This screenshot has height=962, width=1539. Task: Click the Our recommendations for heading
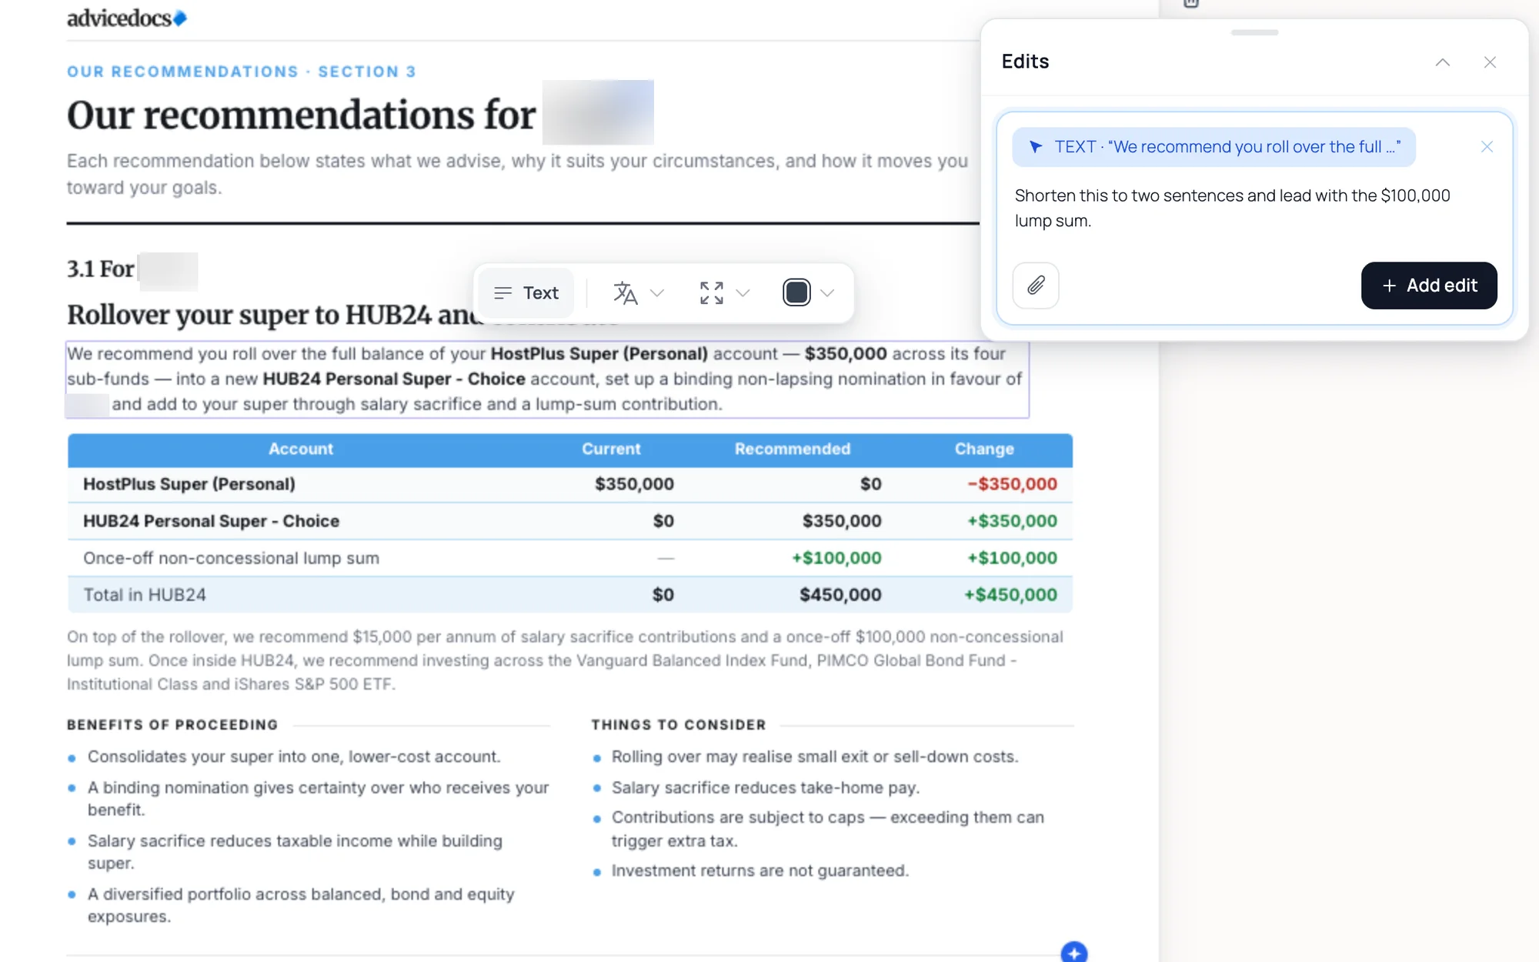point(302,115)
